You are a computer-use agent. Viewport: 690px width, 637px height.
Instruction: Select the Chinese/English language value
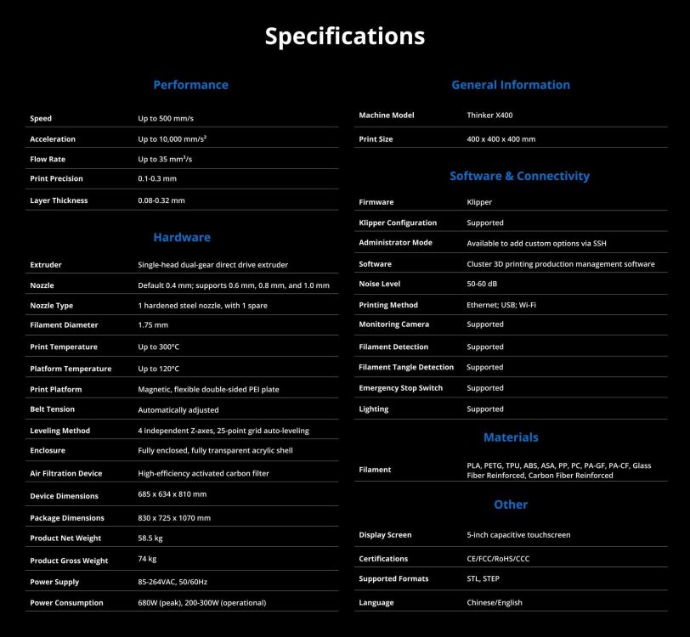point(495,603)
